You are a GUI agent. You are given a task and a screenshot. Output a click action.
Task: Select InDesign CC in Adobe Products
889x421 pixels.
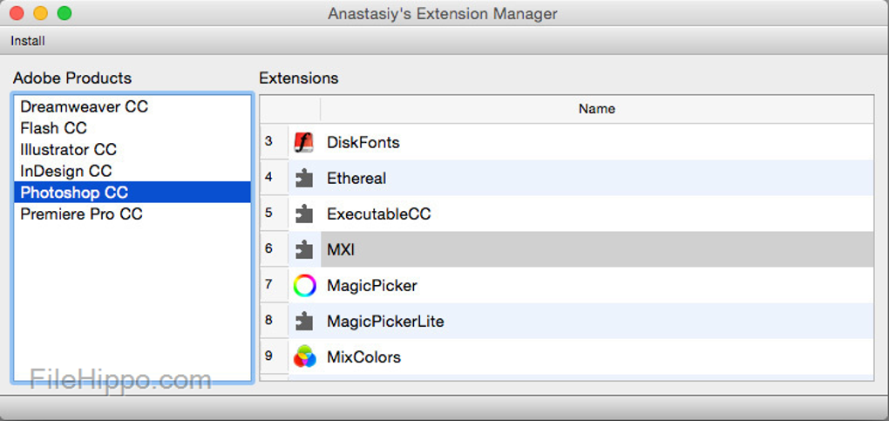132,171
